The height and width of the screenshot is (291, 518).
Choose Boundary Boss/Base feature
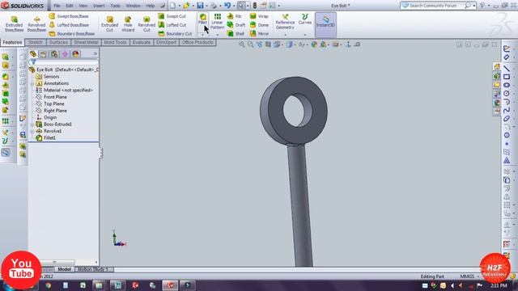[x=72, y=34]
